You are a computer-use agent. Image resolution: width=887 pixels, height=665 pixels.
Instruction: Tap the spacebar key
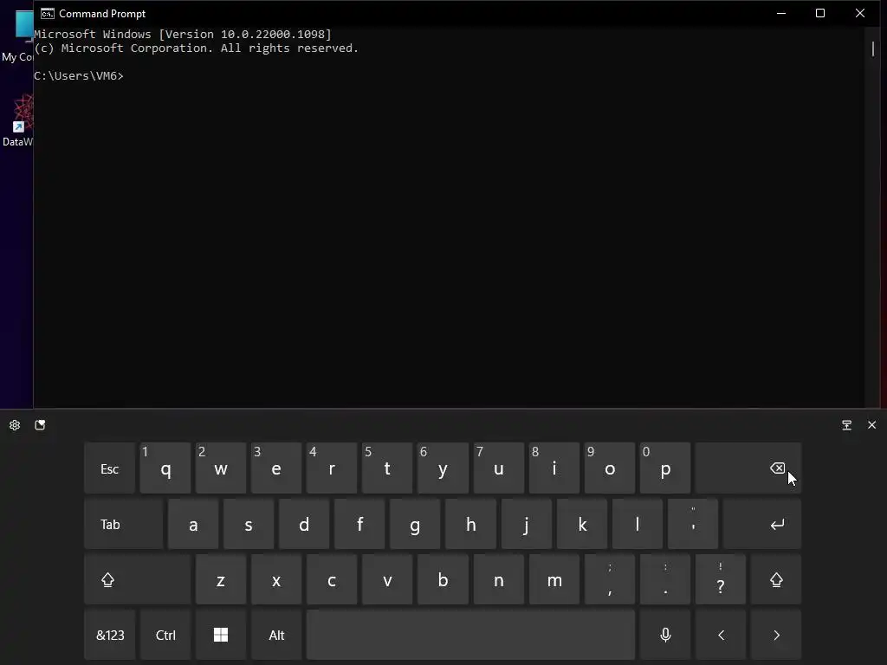pyautogui.click(x=470, y=635)
